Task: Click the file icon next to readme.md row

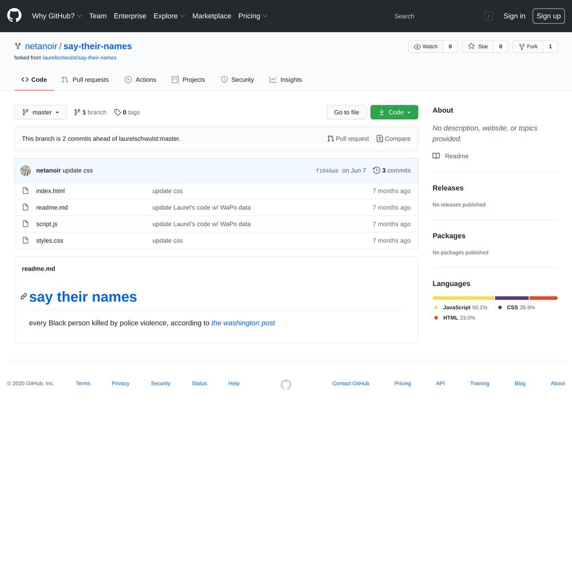Action: click(25, 207)
